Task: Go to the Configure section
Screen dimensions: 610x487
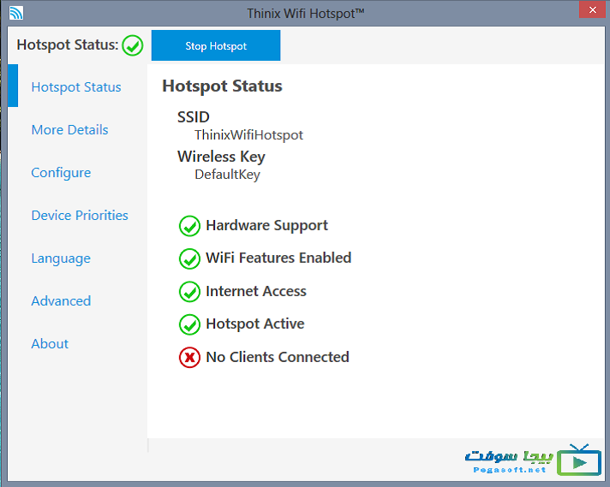Action: (x=61, y=173)
